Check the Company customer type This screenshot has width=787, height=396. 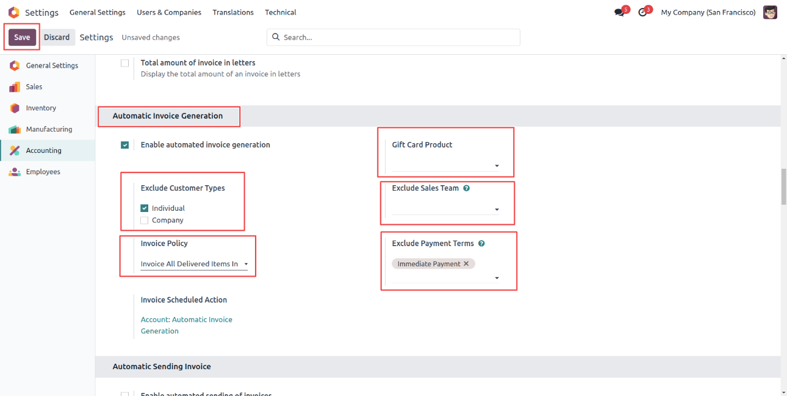[145, 221]
